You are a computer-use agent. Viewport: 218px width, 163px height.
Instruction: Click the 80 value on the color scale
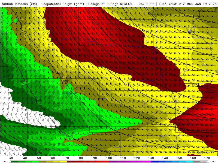(x=81, y=158)
